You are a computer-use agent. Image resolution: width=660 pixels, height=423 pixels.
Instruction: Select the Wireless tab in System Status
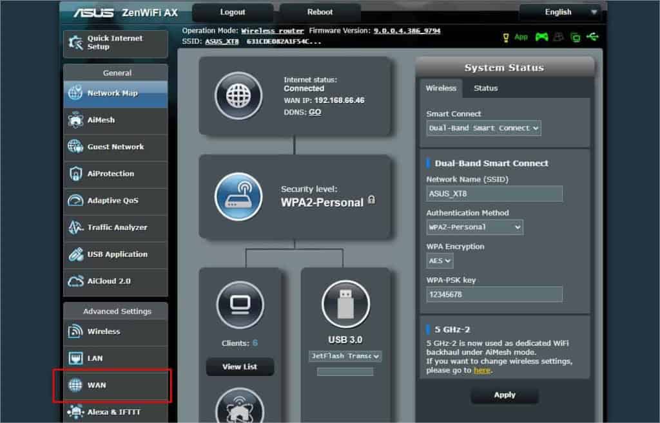pos(441,88)
